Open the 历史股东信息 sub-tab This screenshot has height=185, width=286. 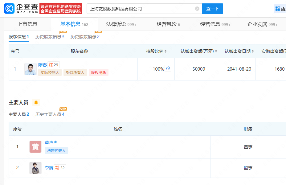pos(50,37)
